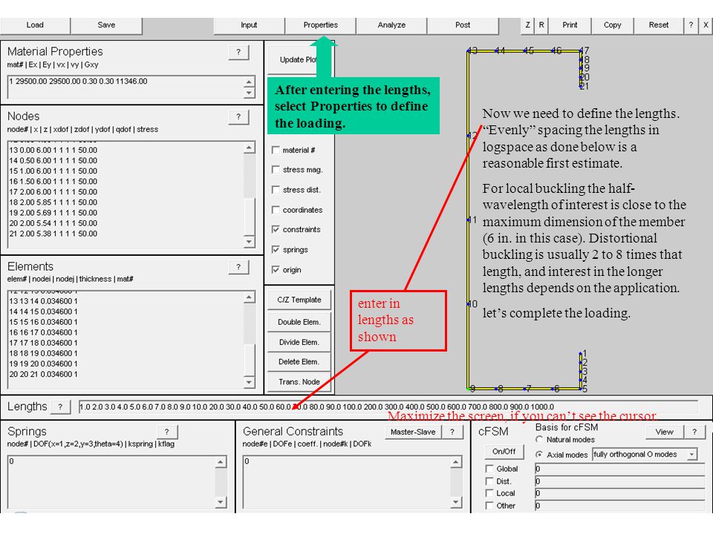Click Elements list scroll up arrow
Image resolution: width=713 pixels, height=534 pixels.
pyautogui.click(x=250, y=298)
